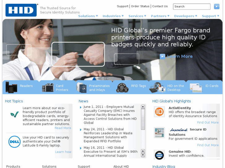Click inside the Search field
Screen dimensions: 225x168
[192, 6]
